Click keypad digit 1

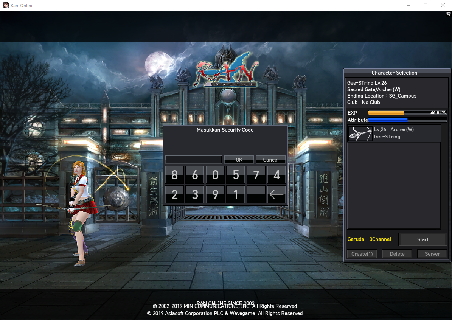tap(236, 194)
